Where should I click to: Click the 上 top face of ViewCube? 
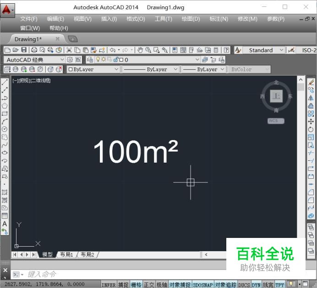coord(276,96)
